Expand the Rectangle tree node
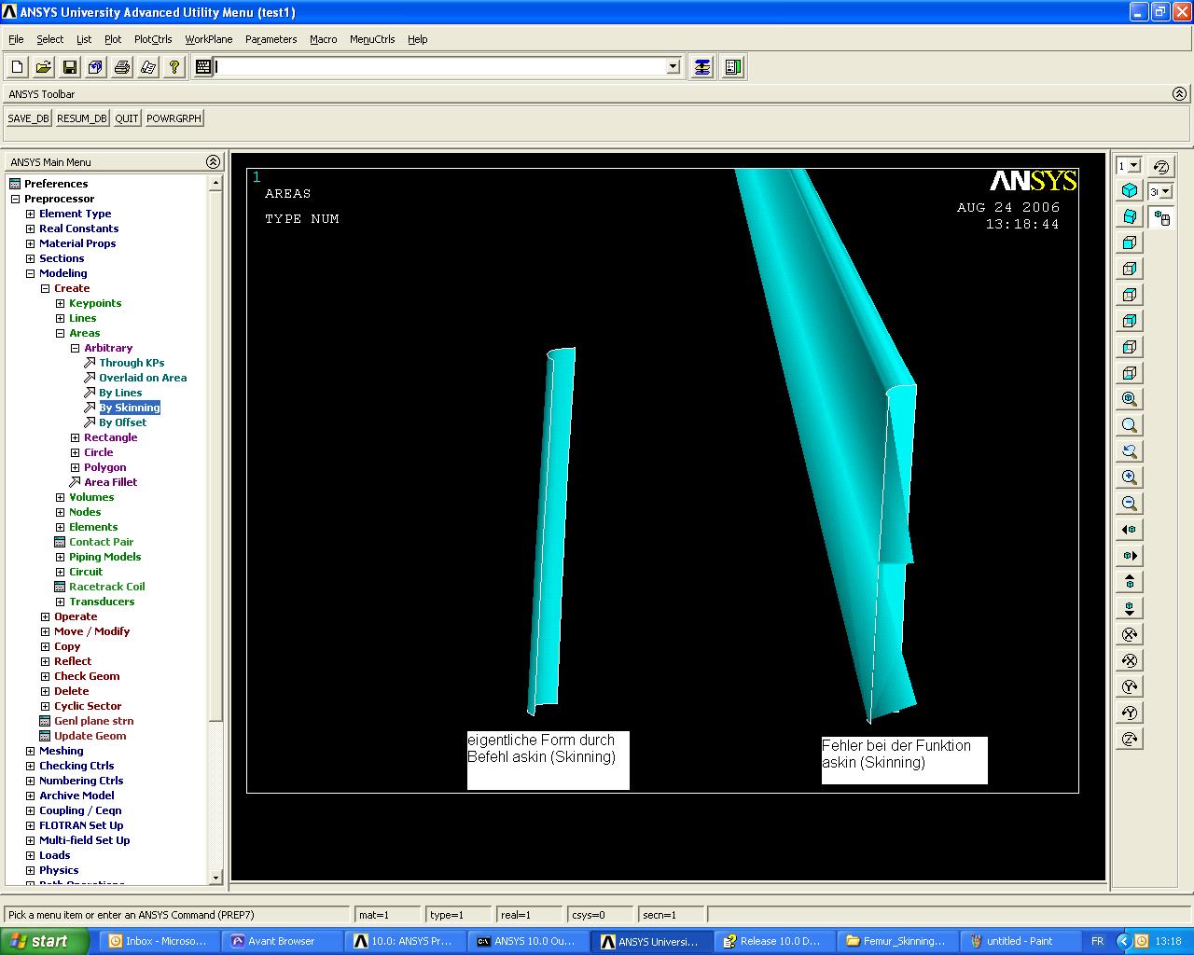This screenshot has width=1194, height=955. pyautogui.click(x=75, y=437)
